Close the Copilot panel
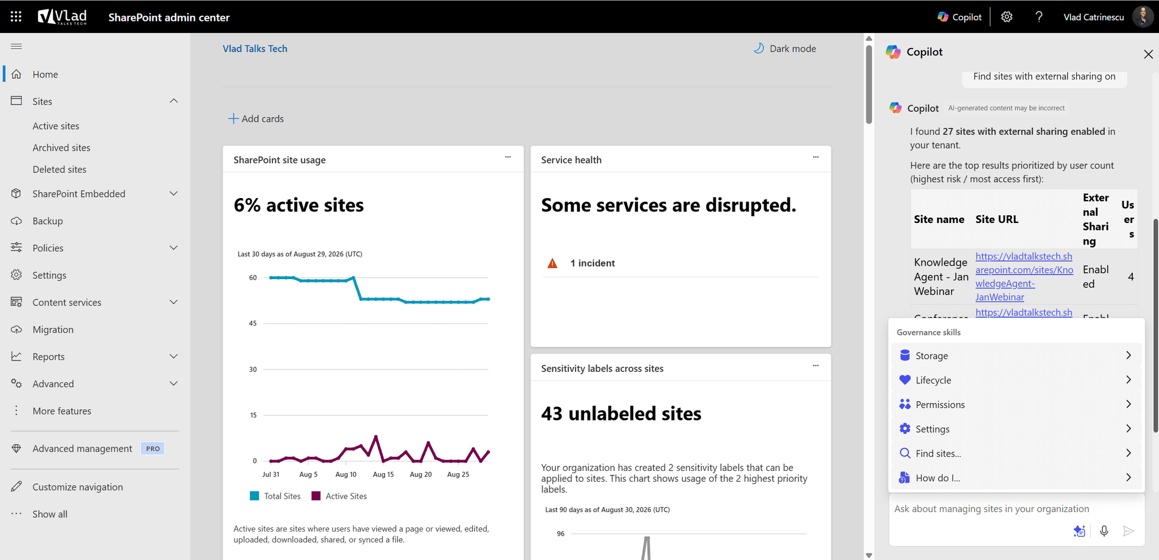 pyautogui.click(x=1148, y=54)
